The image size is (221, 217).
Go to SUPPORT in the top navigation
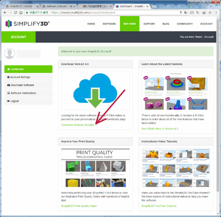(x=149, y=24)
